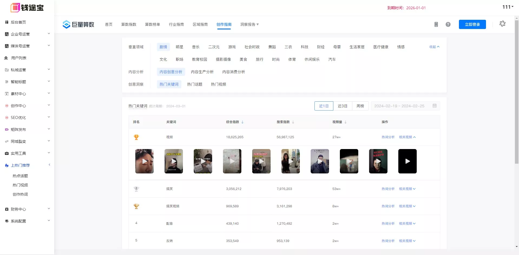
Task: Switch to the 算数榜单 tab
Action: [152, 24]
